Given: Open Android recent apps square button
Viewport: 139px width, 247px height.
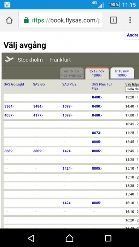Looking at the screenshot, I should [x=108, y=238].
